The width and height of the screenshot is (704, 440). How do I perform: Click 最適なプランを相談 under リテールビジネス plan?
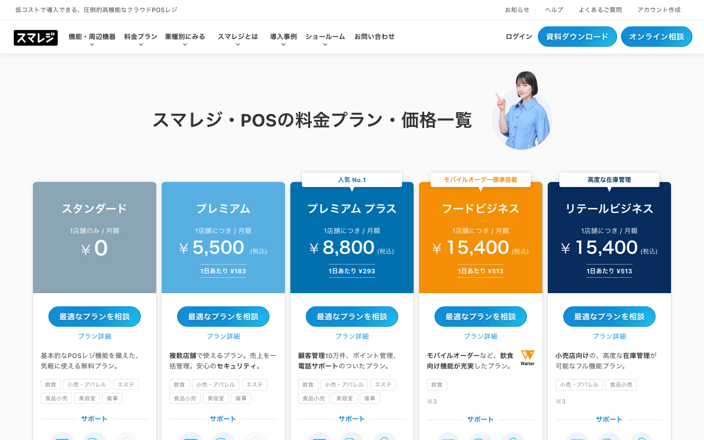click(609, 317)
